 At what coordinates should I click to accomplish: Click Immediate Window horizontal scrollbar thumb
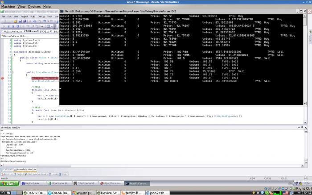tap(37, 166)
